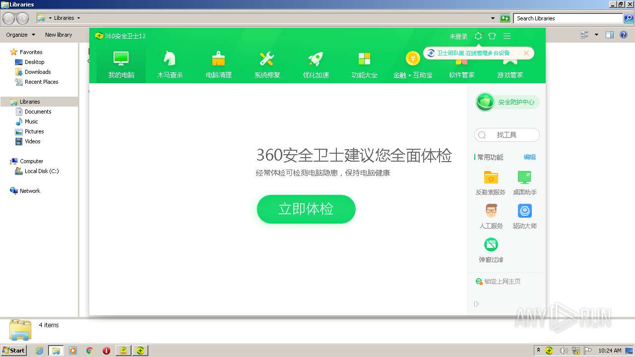Select Network in navigation pane
The image size is (635, 357).
(x=30, y=191)
